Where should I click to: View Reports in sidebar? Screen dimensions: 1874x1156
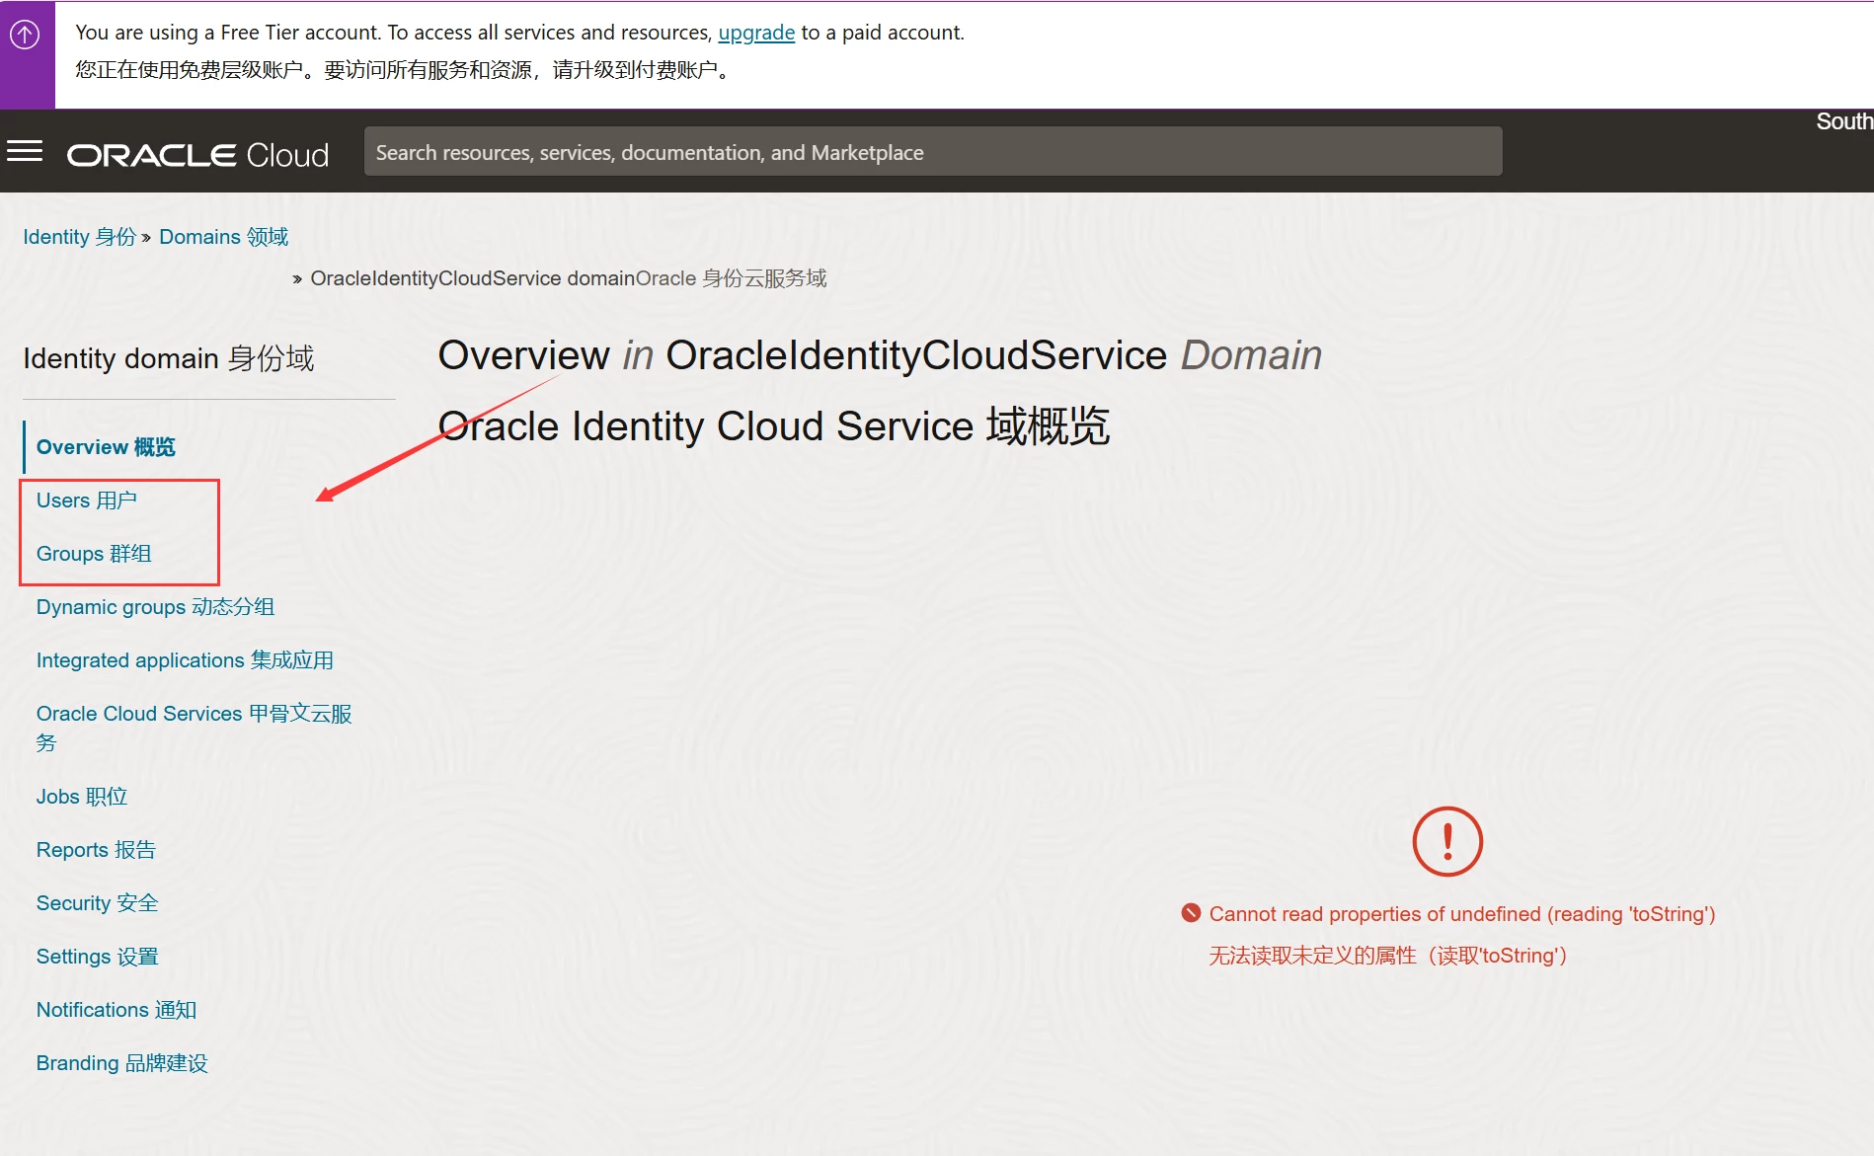pyautogui.click(x=96, y=850)
